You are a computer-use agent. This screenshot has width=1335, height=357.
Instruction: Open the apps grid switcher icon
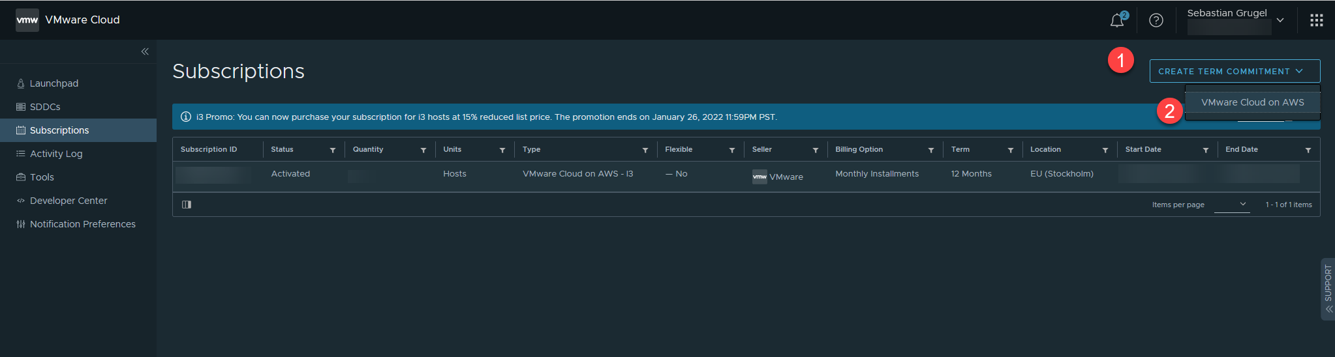click(x=1316, y=20)
